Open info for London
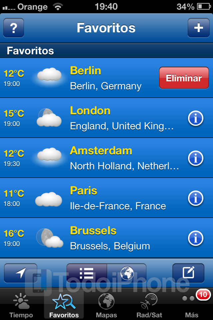This screenshot has width=213, height=320. click(x=196, y=118)
